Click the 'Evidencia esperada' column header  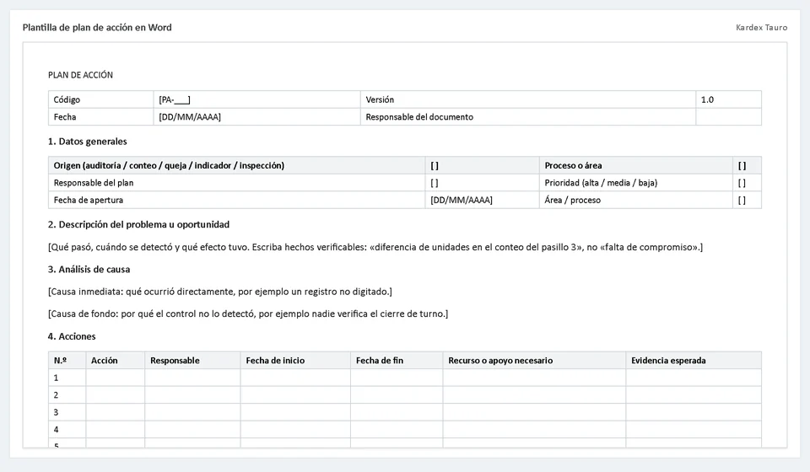[x=694, y=361]
